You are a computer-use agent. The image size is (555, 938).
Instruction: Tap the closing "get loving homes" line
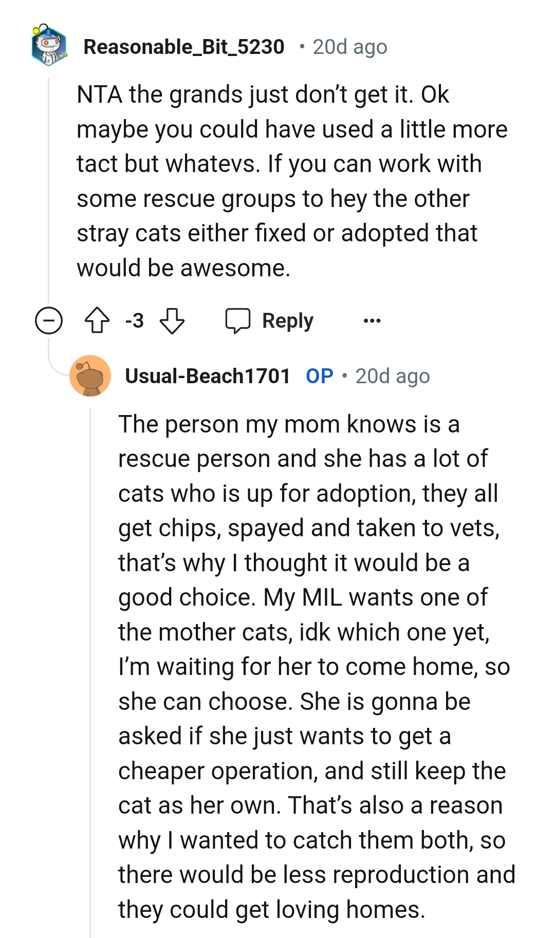pos(271,909)
